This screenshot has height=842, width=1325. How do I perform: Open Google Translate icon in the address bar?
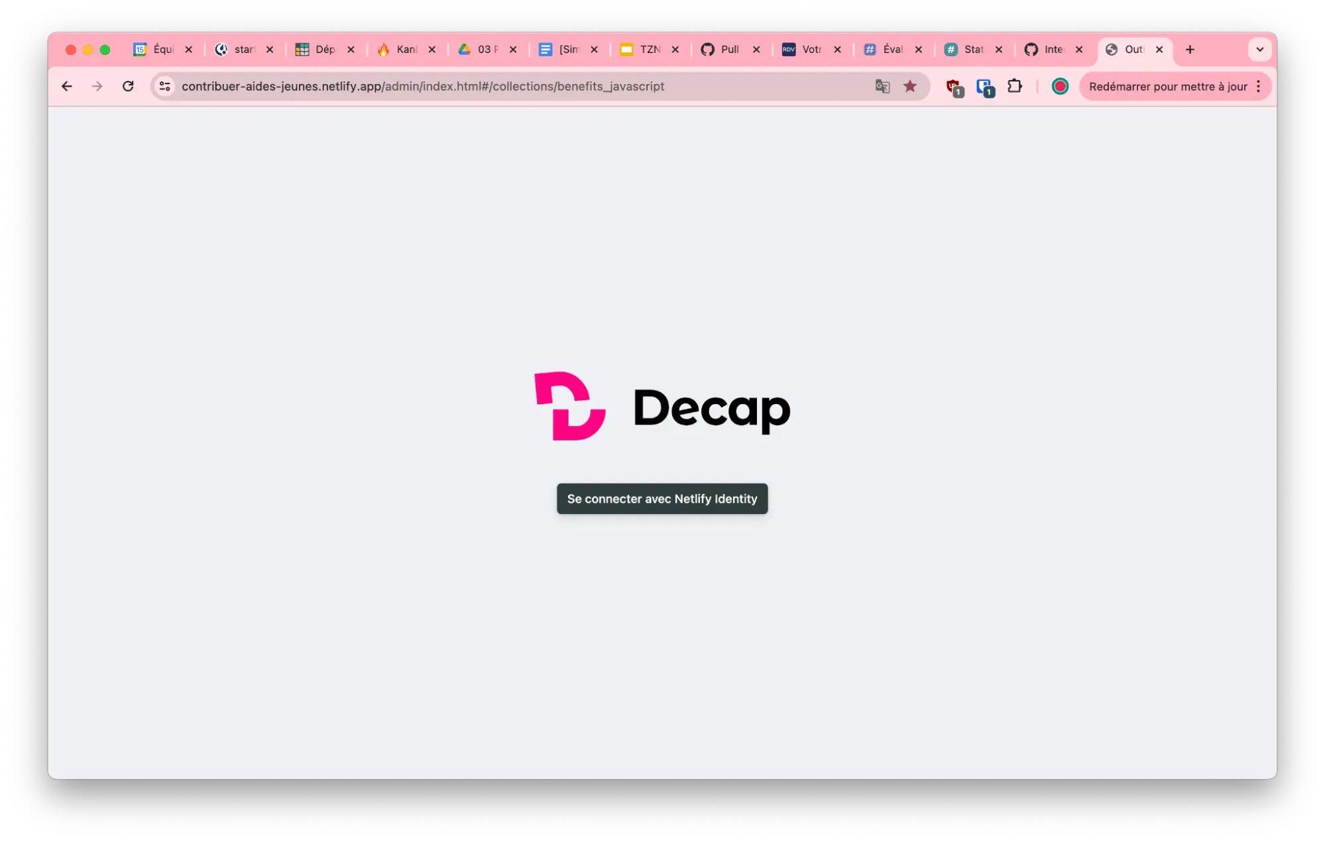[882, 86]
